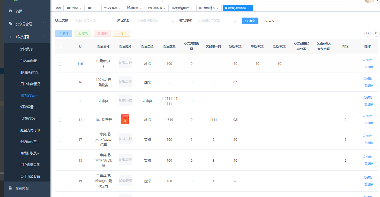This screenshot has width=380, height=197.
Task: Close the (转盘)奖品配置 tab
Action: coord(249,8)
